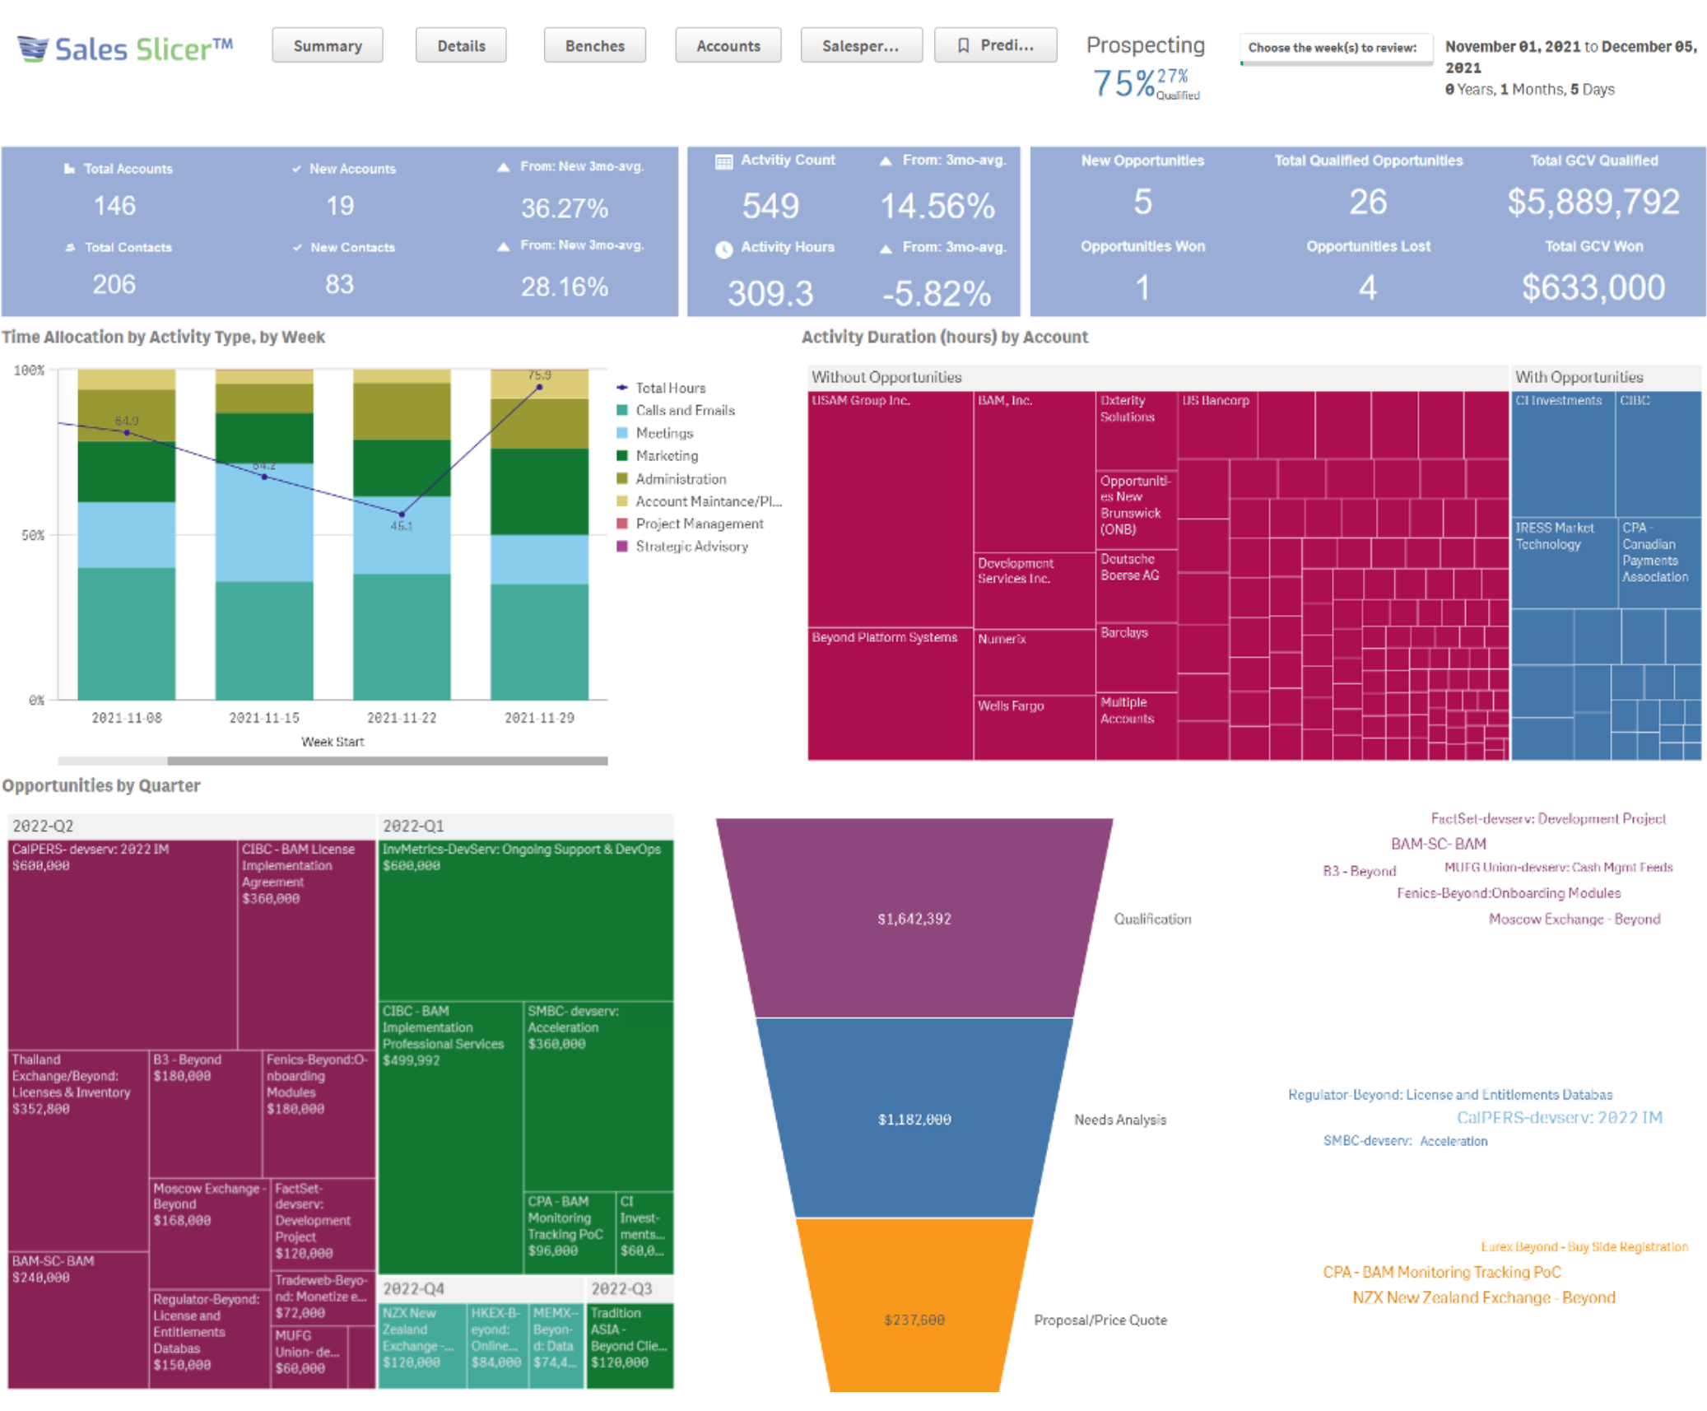1707x1411 pixels.
Task: Click the 2022-Q4 quarter header
Action: point(481,1288)
